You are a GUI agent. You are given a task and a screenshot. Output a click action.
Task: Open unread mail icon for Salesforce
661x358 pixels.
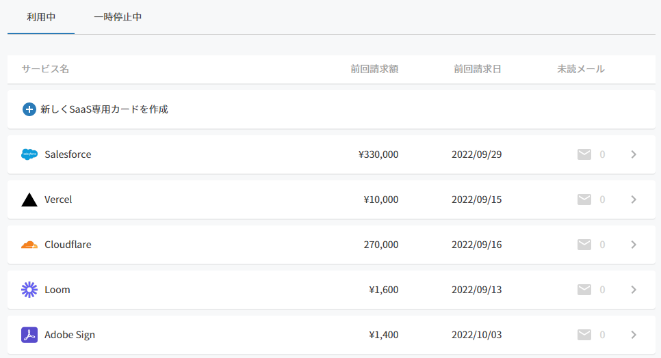click(584, 154)
